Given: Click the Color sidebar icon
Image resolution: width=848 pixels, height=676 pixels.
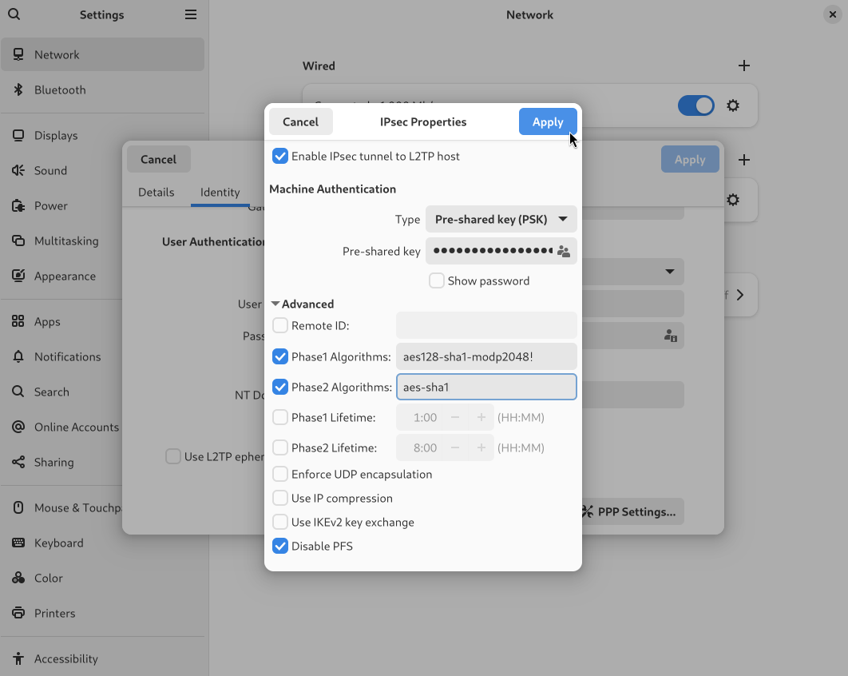Looking at the screenshot, I should pyautogui.click(x=18, y=578).
